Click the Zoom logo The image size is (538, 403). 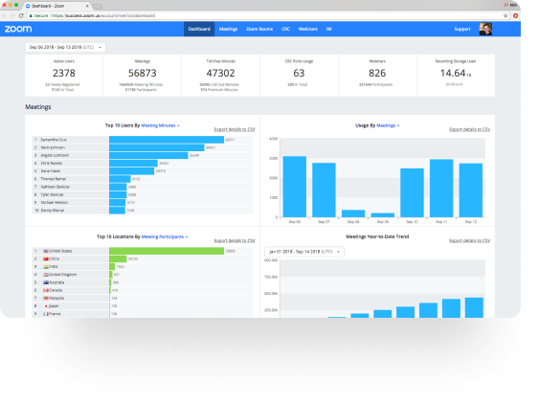coord(18,29)
